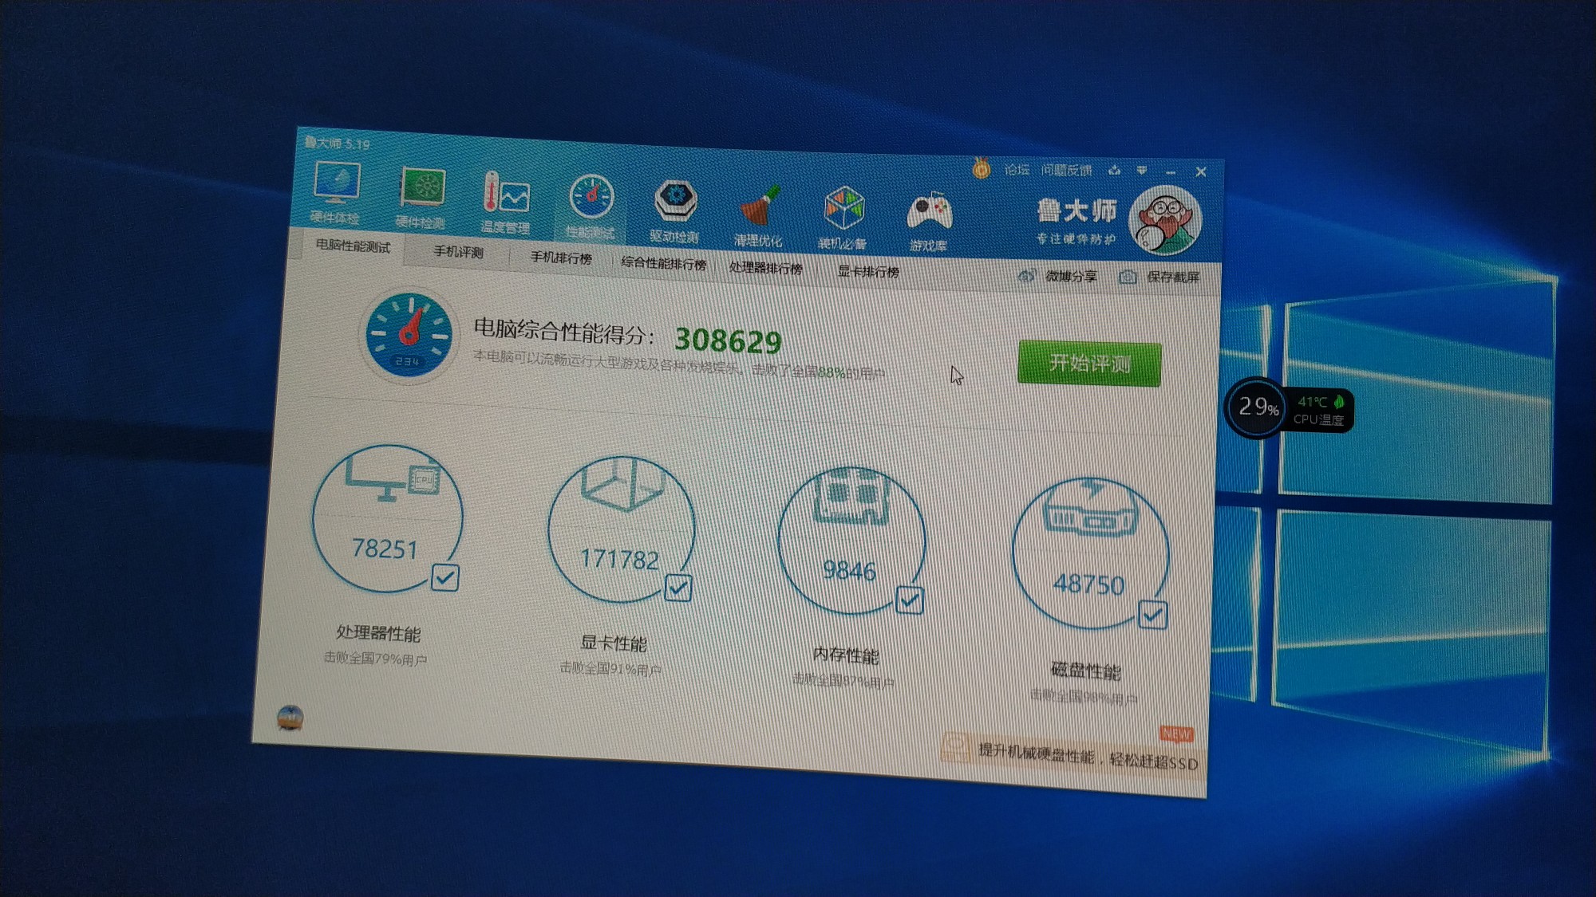Uncheck the 磁盘性能 test checkbox
Screen dimensions: 1596x897
tap(1152, 614)
